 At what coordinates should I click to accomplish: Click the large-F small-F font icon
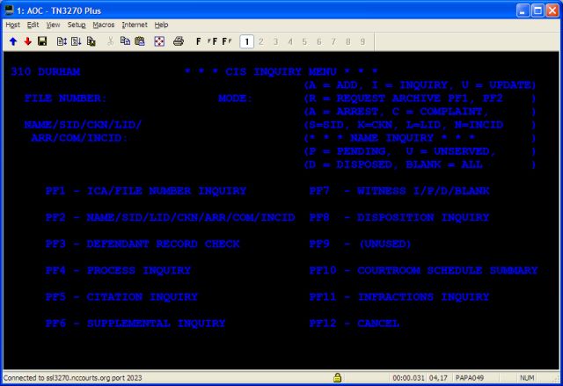[227, 41]
